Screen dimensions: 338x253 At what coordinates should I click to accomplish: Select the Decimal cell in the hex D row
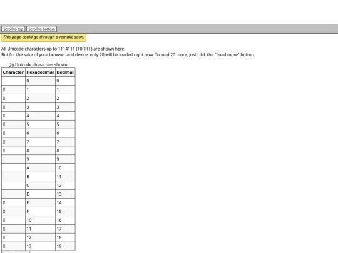65,194
